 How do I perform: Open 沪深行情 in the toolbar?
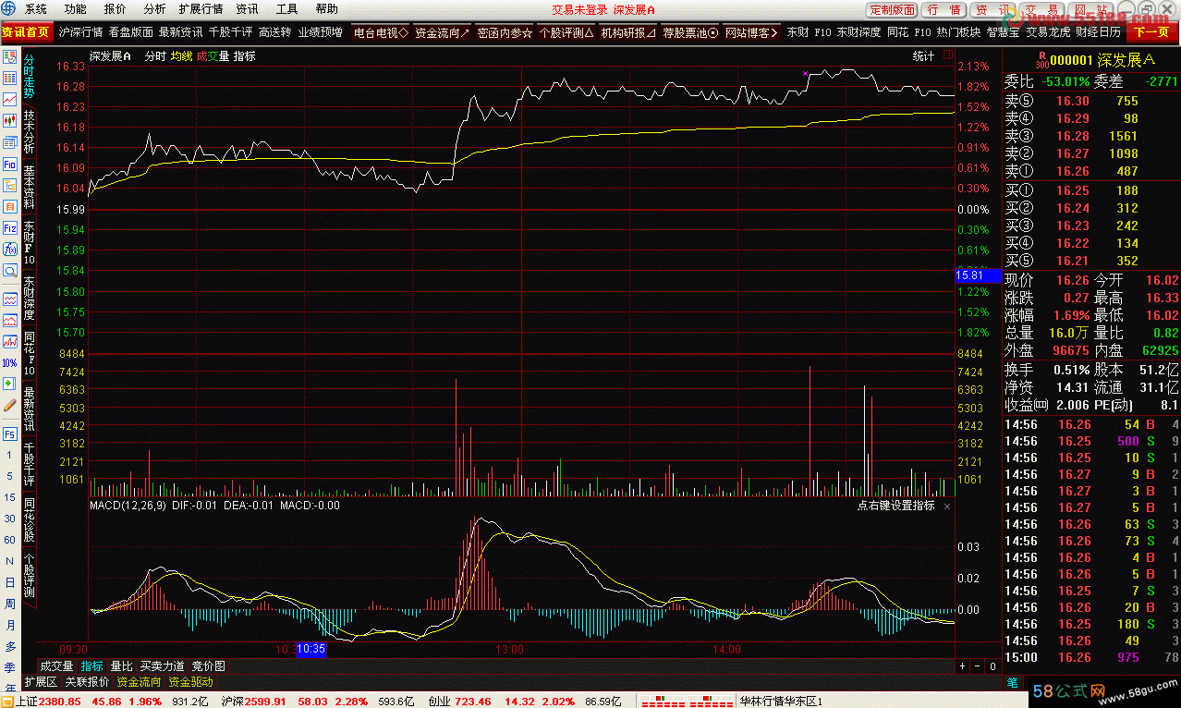(80, 32)
